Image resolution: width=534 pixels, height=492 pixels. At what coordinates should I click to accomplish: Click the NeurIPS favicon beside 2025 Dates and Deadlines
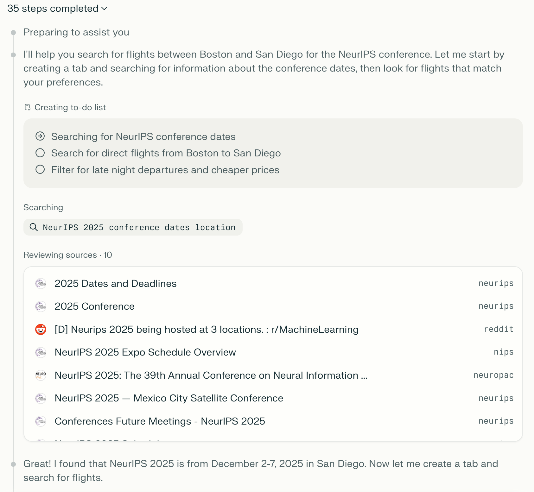pyautogui.click(x=41, y=284)
